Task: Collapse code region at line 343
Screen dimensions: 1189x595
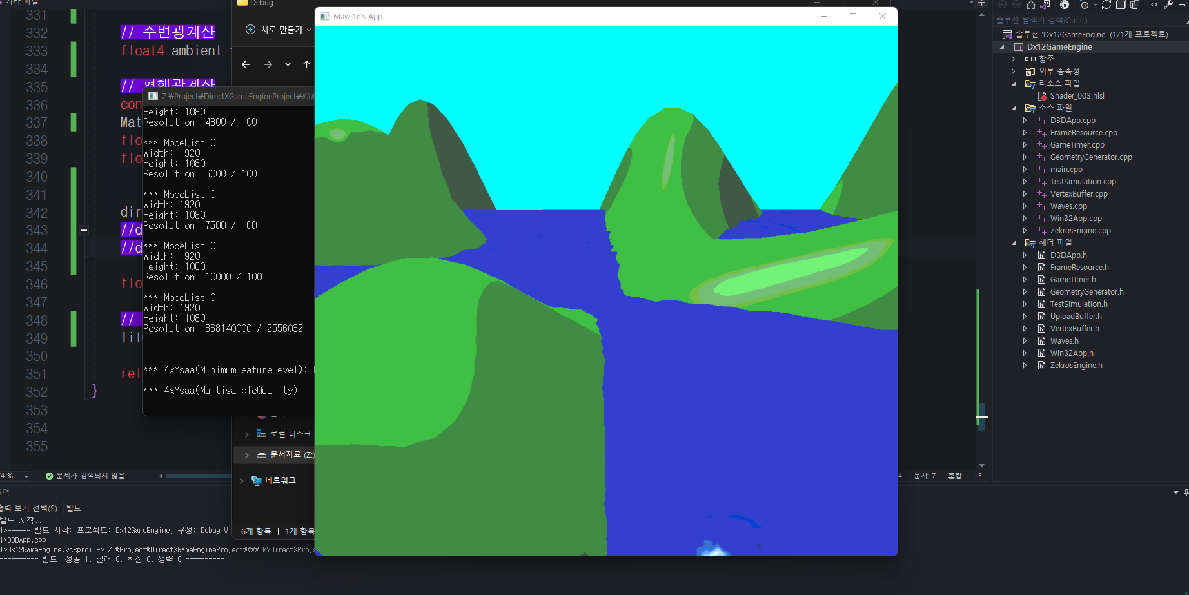Action: [x=84, y=229]
